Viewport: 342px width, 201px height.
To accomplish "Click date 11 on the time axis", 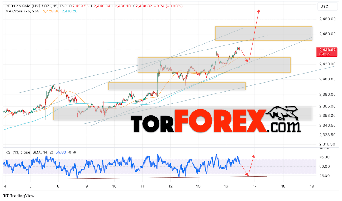I will tap(142, 186).
